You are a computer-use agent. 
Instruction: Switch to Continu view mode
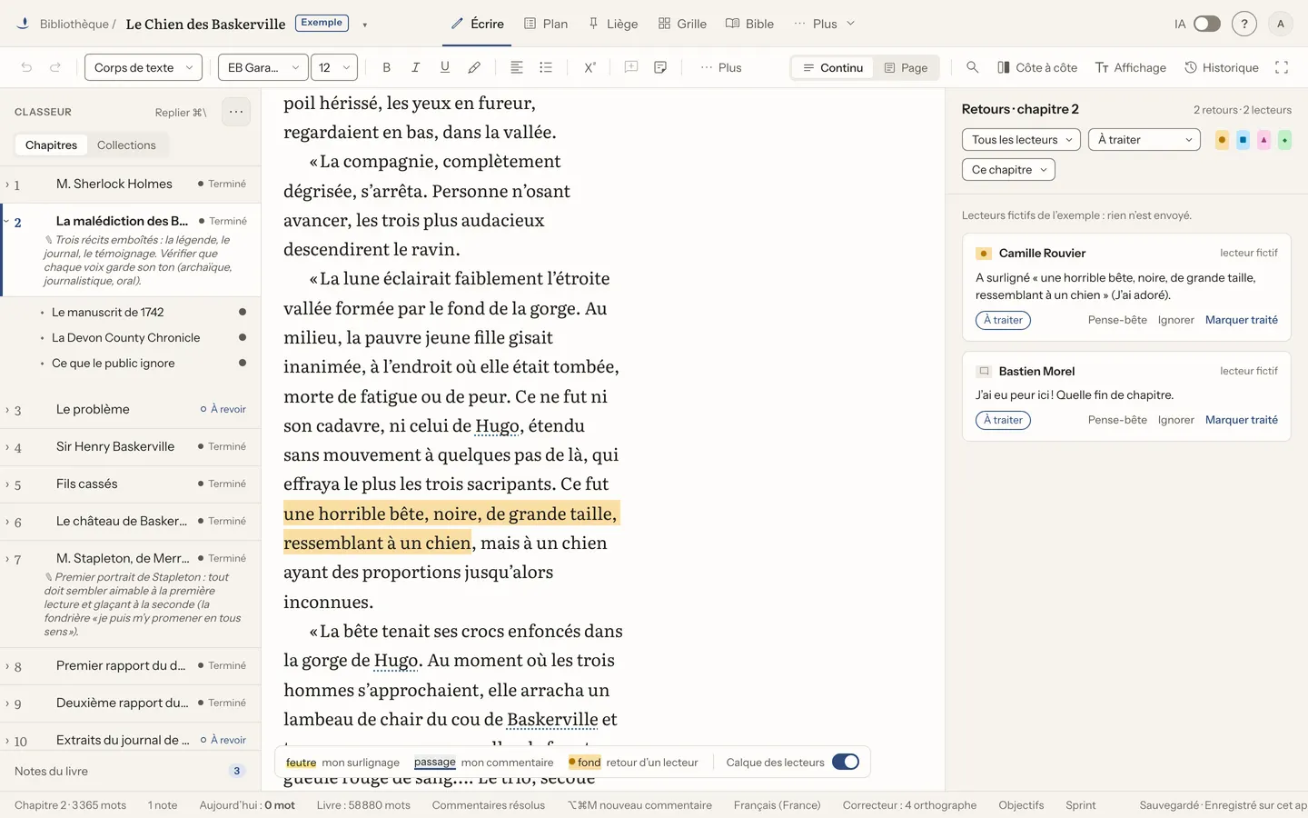pyautogui.click(x=833, y=67)
